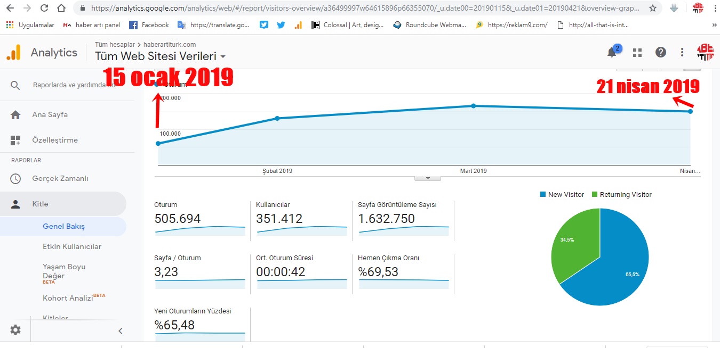Viewport: 720px width, 348px height.
Task: Open Kohort Analizi report
Action: (x=68, y=297)
